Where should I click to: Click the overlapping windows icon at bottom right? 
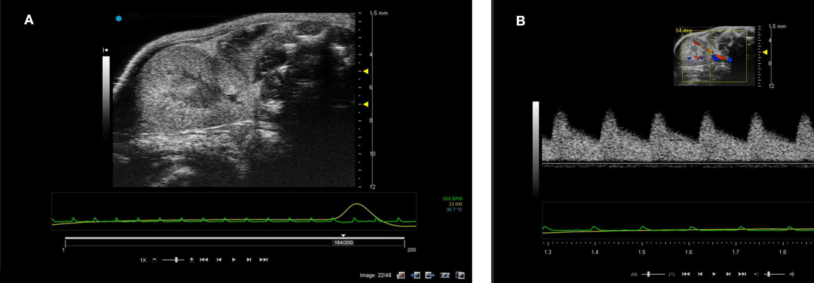[x=460, y=275]
